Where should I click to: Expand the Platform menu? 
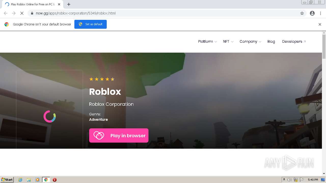pyautogui.click(x=207, y=41)
